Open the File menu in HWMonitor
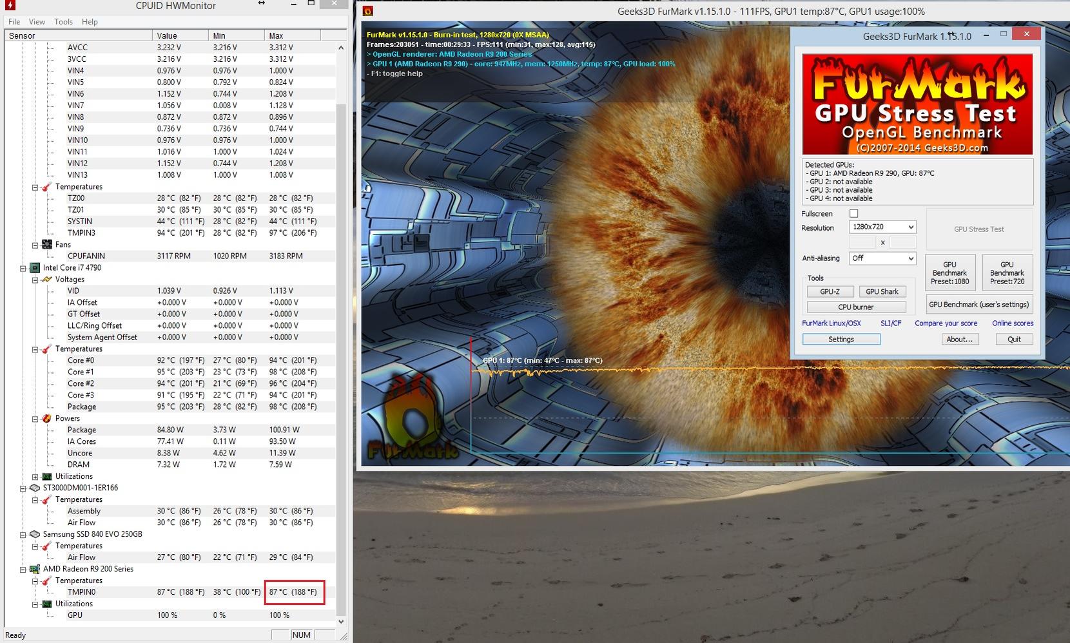 click(x=14, y=22)
